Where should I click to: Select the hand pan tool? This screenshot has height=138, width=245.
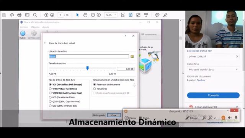tap(85, 15)
